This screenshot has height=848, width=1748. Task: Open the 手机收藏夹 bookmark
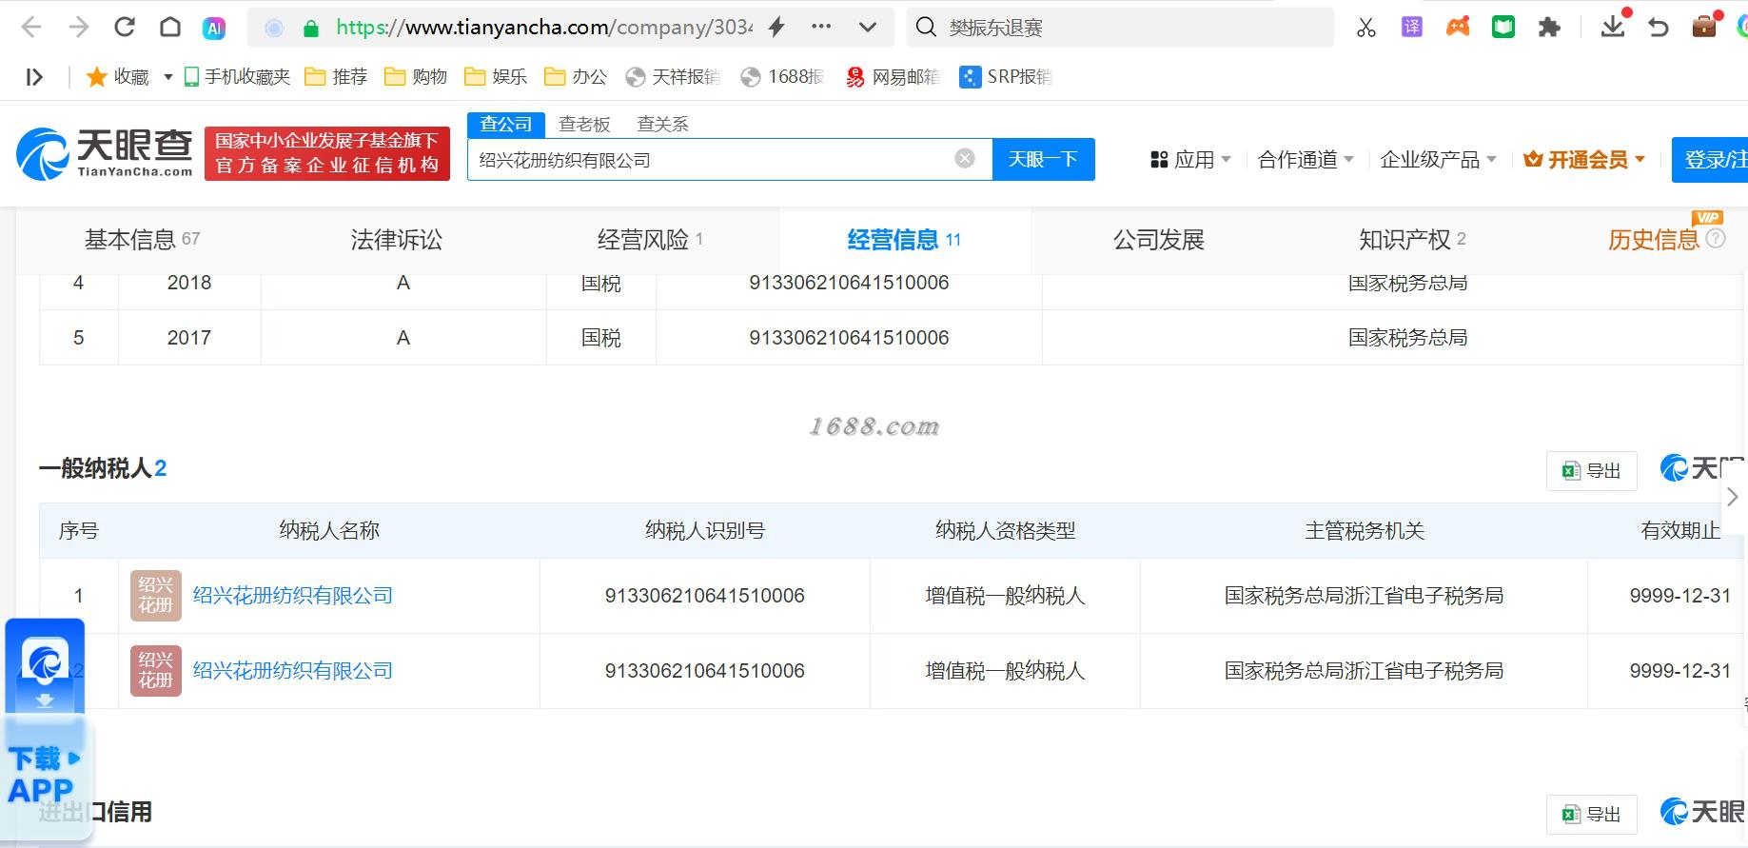tap(237, 77)
